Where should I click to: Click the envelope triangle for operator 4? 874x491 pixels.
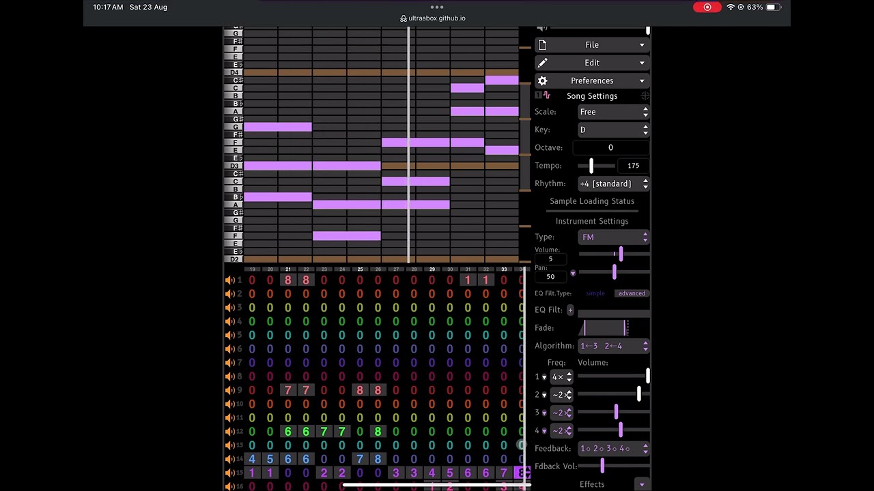point(544,430)
